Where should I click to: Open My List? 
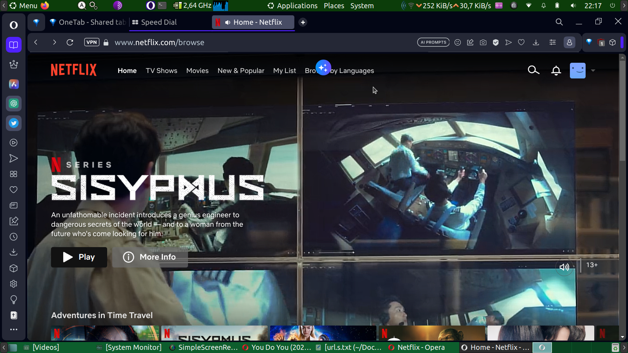(285, 71)
